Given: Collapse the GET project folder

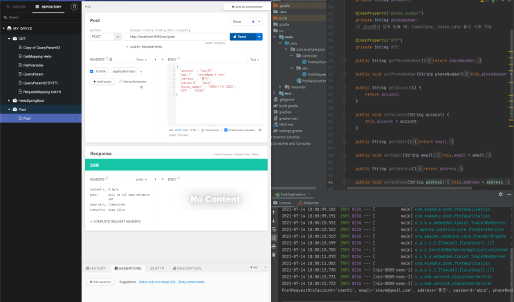Looking at the screenshot, I should [9, 38].
